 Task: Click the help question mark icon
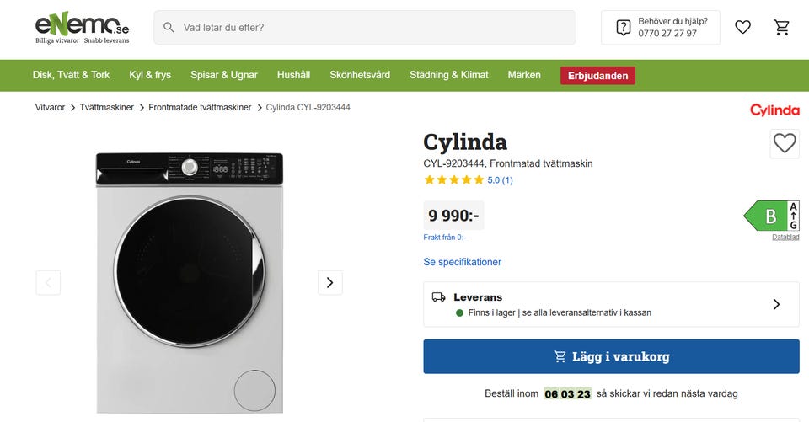click(x=624, y=28)
